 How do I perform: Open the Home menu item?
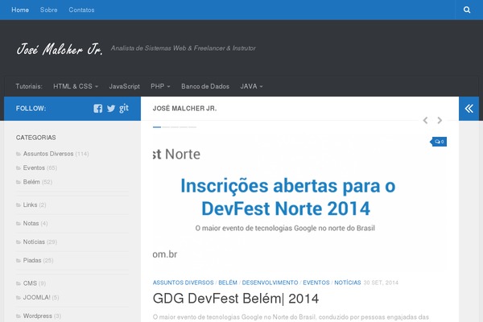20,10
